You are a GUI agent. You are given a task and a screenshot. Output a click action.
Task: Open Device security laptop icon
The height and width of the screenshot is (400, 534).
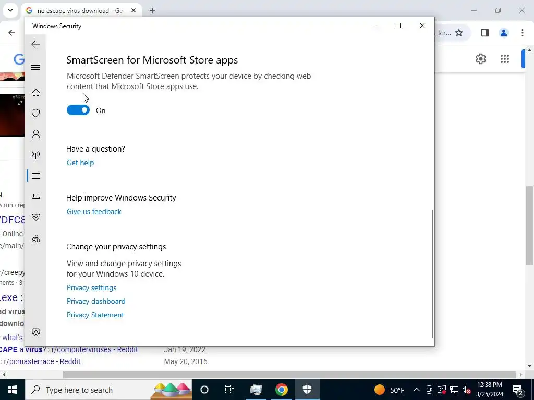pos(36,196)
